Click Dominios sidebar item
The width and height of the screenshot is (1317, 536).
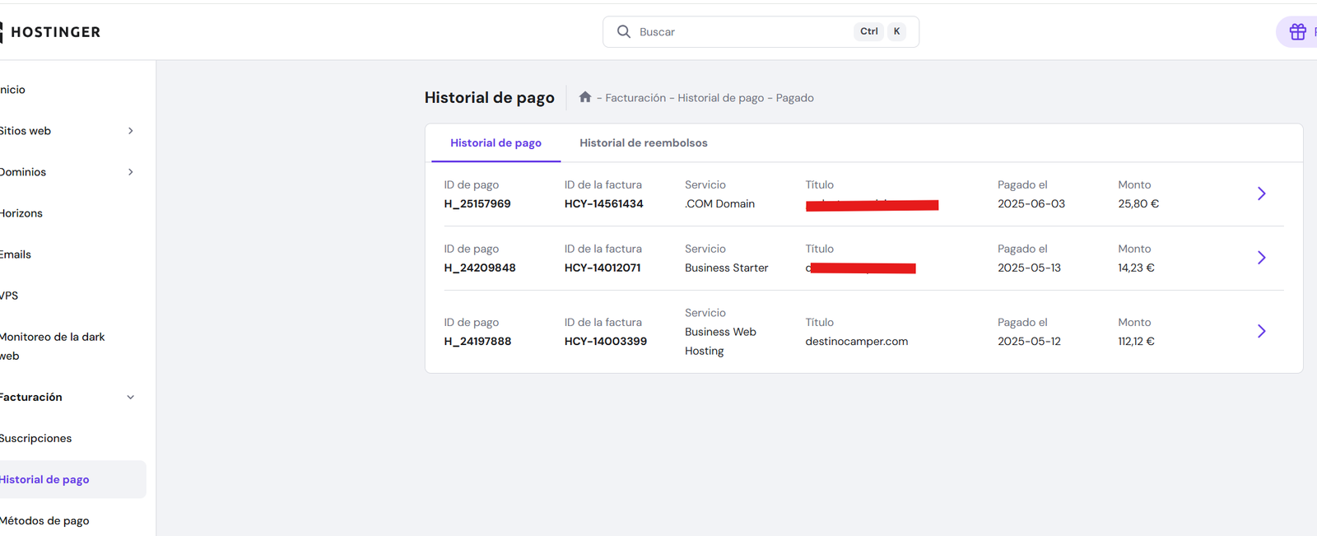pos(23,172)
